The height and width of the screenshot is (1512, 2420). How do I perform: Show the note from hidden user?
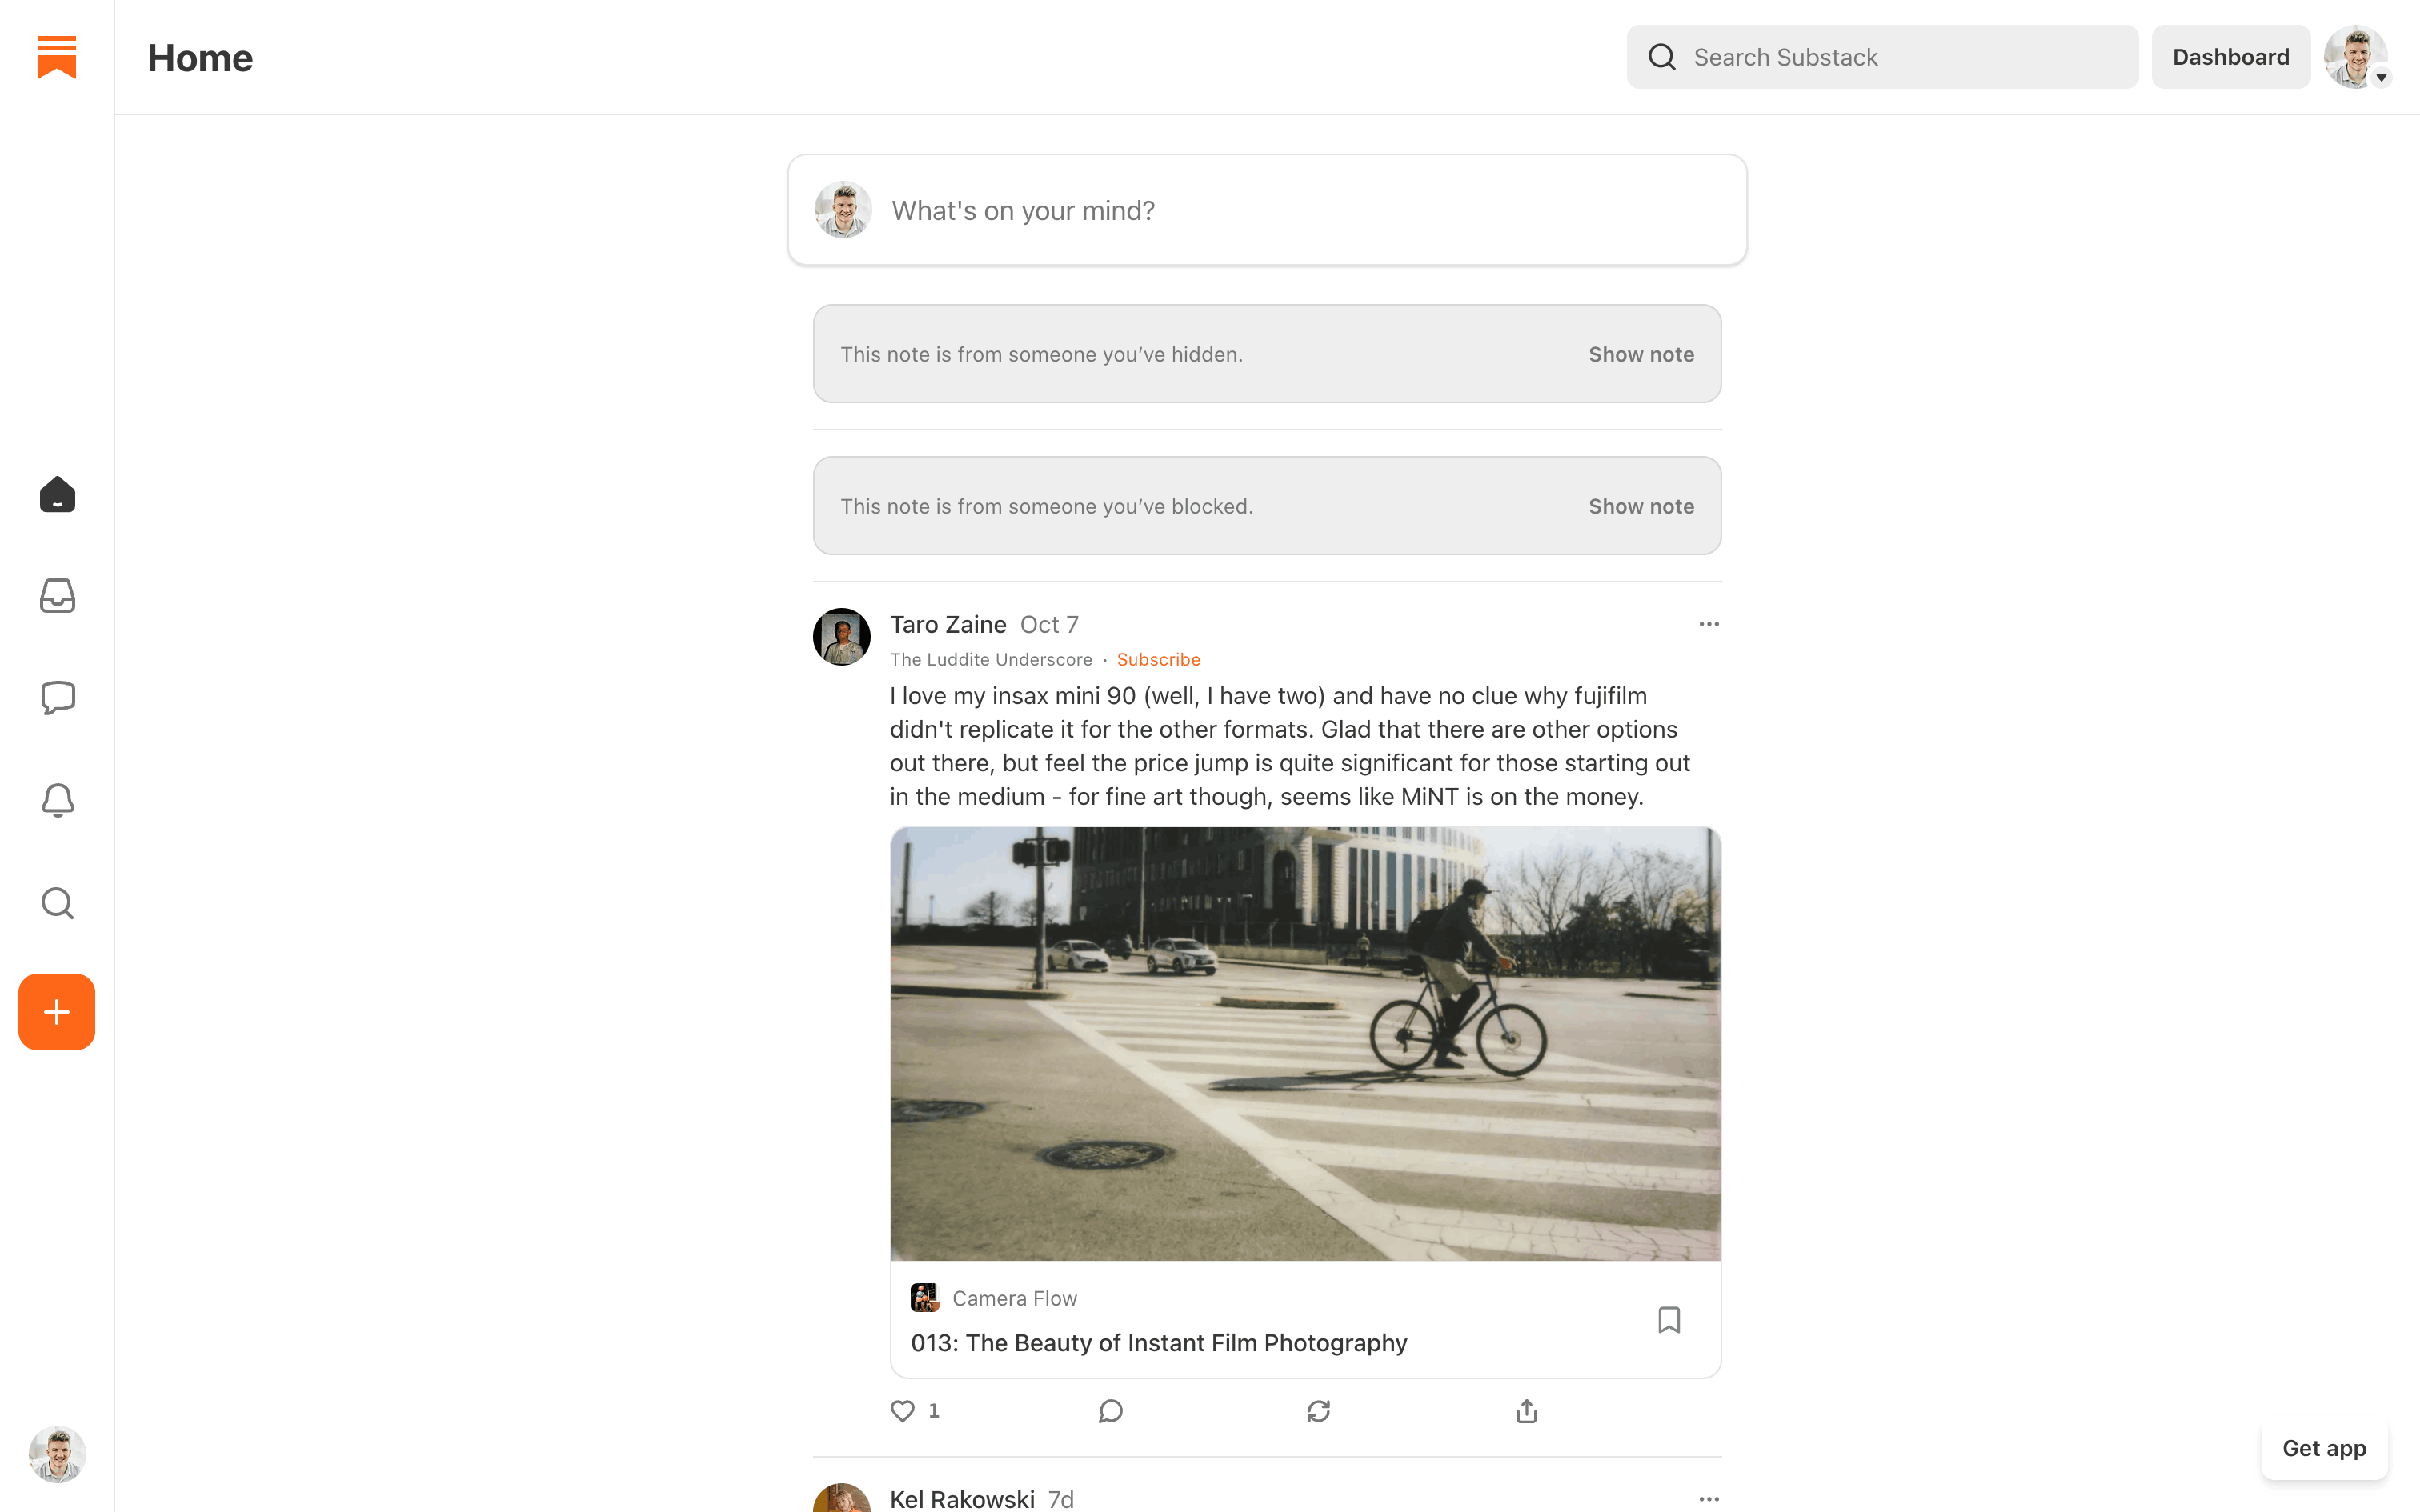tap(1641, 354)
